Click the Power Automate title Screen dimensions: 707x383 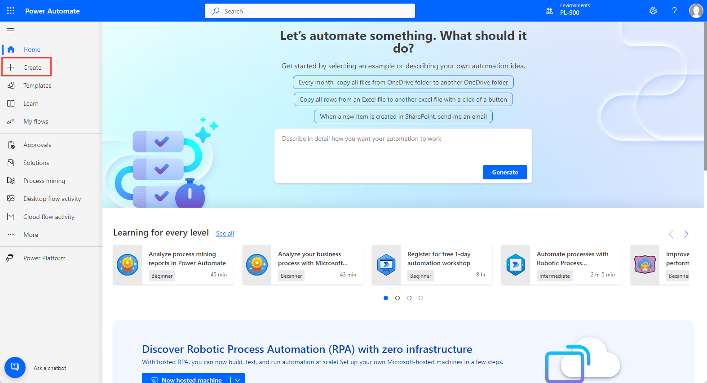53,11
